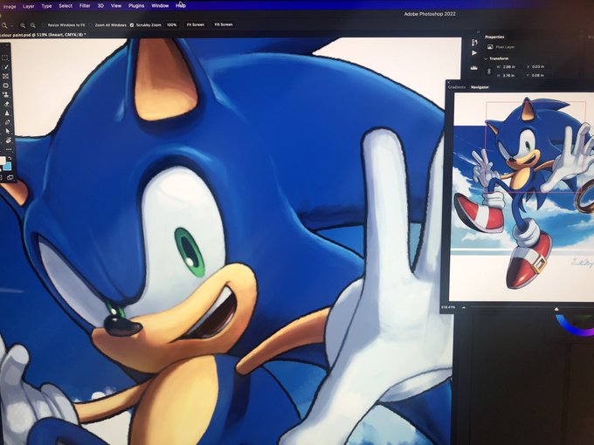The width and height of the screenshot is (594, 445).
Task: Click the Fit Screen button
Action: pyautogui.click(x=196, y=24)
